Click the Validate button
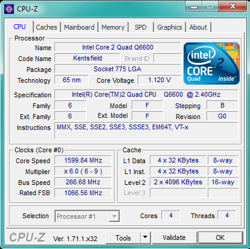 pyautogui.click(x=175, y=238)
